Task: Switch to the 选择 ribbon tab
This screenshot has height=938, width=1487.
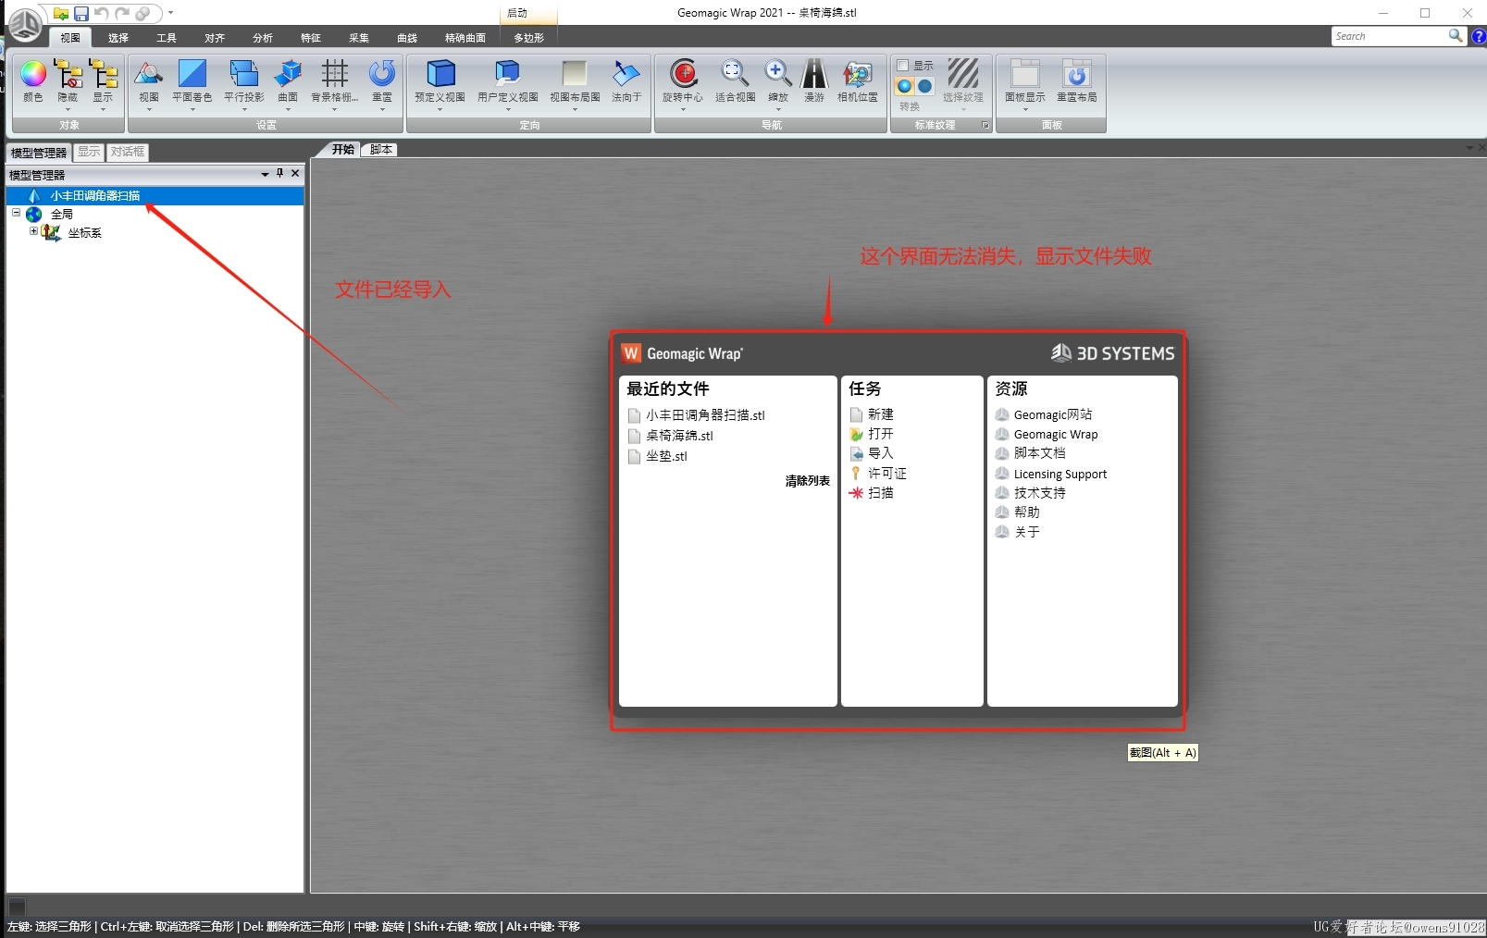Action: pos(118,38)
